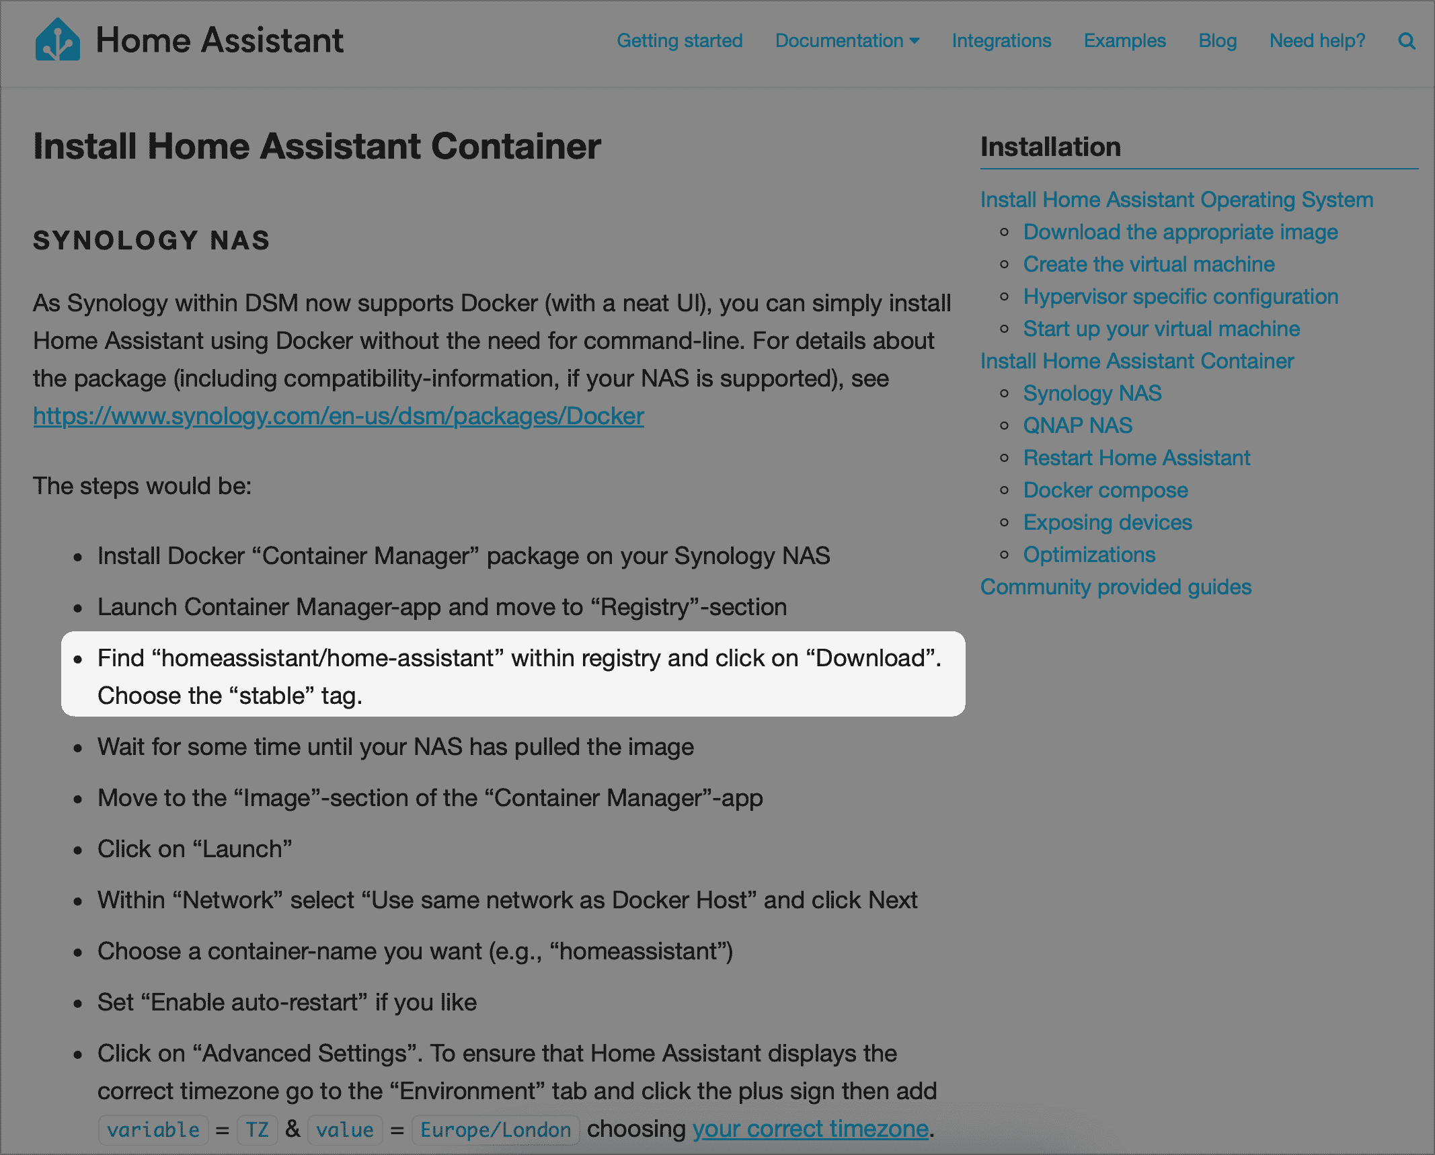Go to Docker compose section

pyautogui.click(x=1105, y=490)
